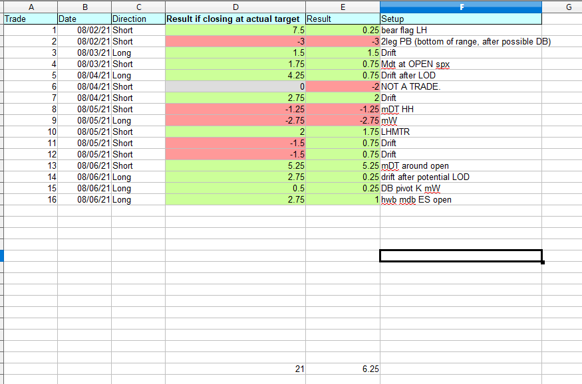Viewport: 582px width, 384px height.
Task: Click the 1 result in trade 16 row
Action: point(343,200)
